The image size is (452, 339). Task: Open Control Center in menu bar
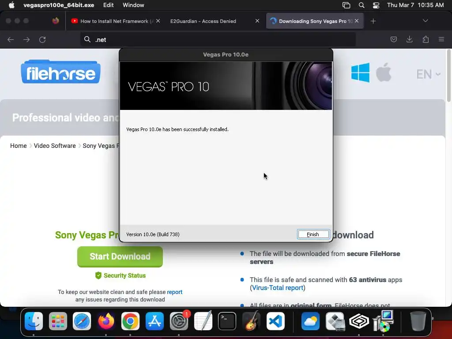click(376, 5)
